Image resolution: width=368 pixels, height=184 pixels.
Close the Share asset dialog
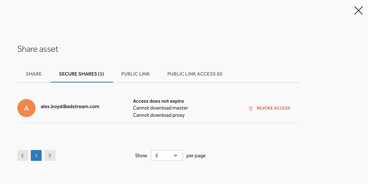358,10
